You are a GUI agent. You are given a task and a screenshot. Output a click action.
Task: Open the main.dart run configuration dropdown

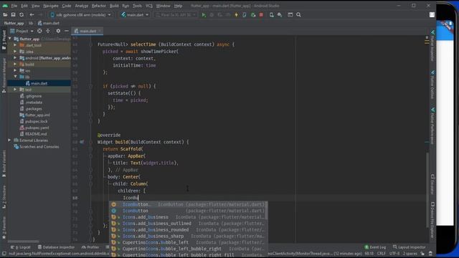(135, 14)
